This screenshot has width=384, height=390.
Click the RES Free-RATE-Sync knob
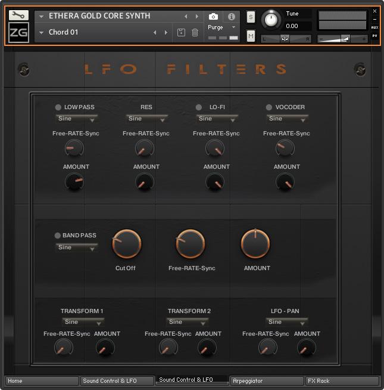[144, 148]
